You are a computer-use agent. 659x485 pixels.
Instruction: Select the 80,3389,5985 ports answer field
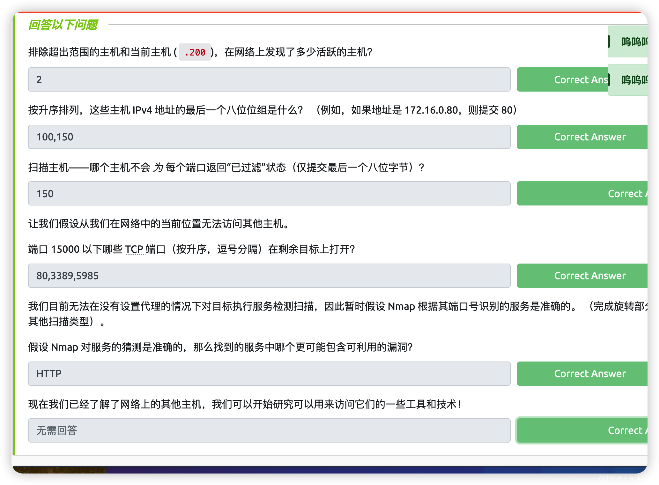pos(269,276)
